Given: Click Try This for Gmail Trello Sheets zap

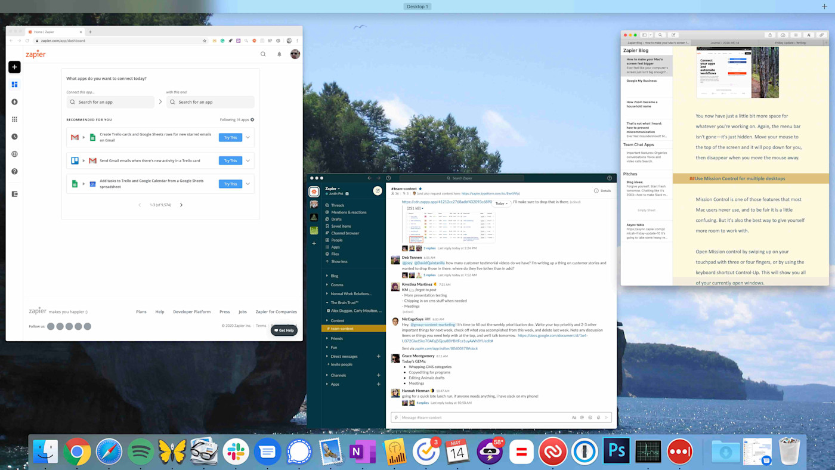Looking at the screenshot, I should pos(230,137).
